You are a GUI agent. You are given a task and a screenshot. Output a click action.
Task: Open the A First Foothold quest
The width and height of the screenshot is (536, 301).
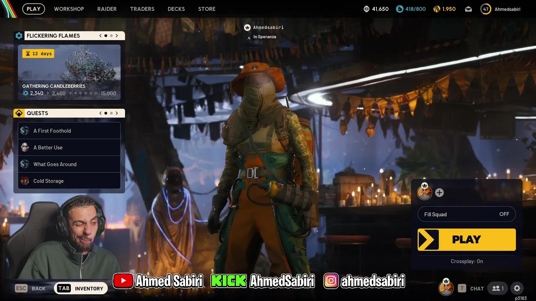click(69, 131)
